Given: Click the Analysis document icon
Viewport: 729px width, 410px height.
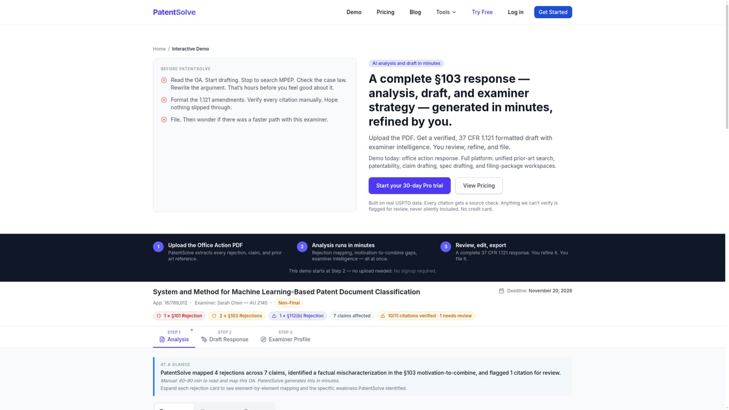Looking at the screenshot, I should pos(162,339).
